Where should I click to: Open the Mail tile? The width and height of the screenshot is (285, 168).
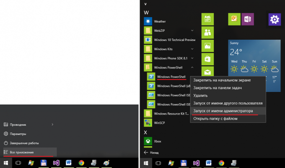207,71
